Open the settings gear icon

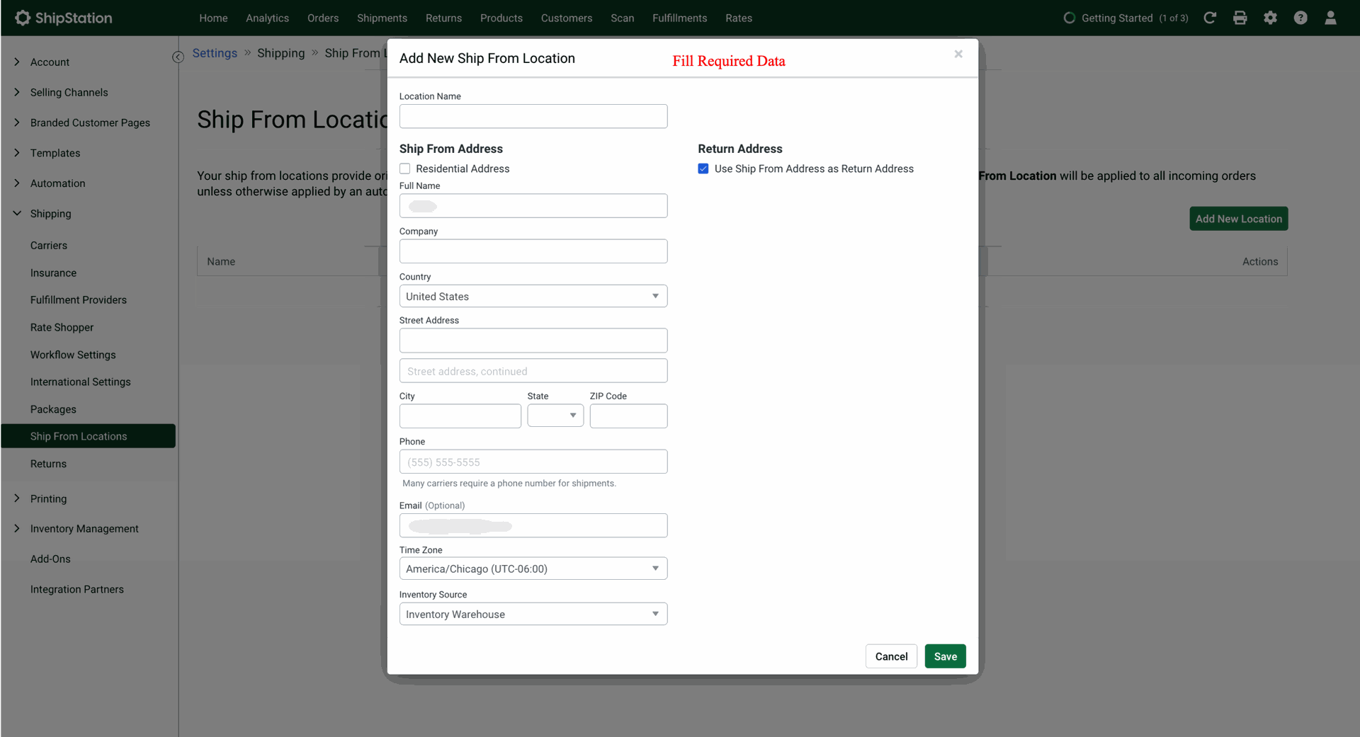tap(1270, 18)
